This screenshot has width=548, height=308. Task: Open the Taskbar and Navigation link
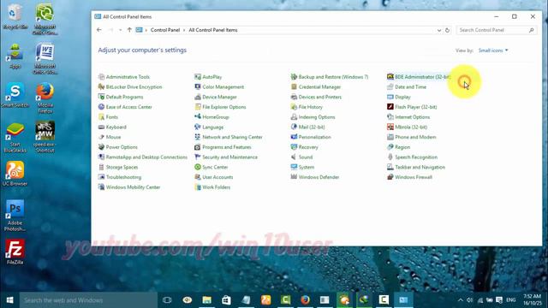point(420,168)
